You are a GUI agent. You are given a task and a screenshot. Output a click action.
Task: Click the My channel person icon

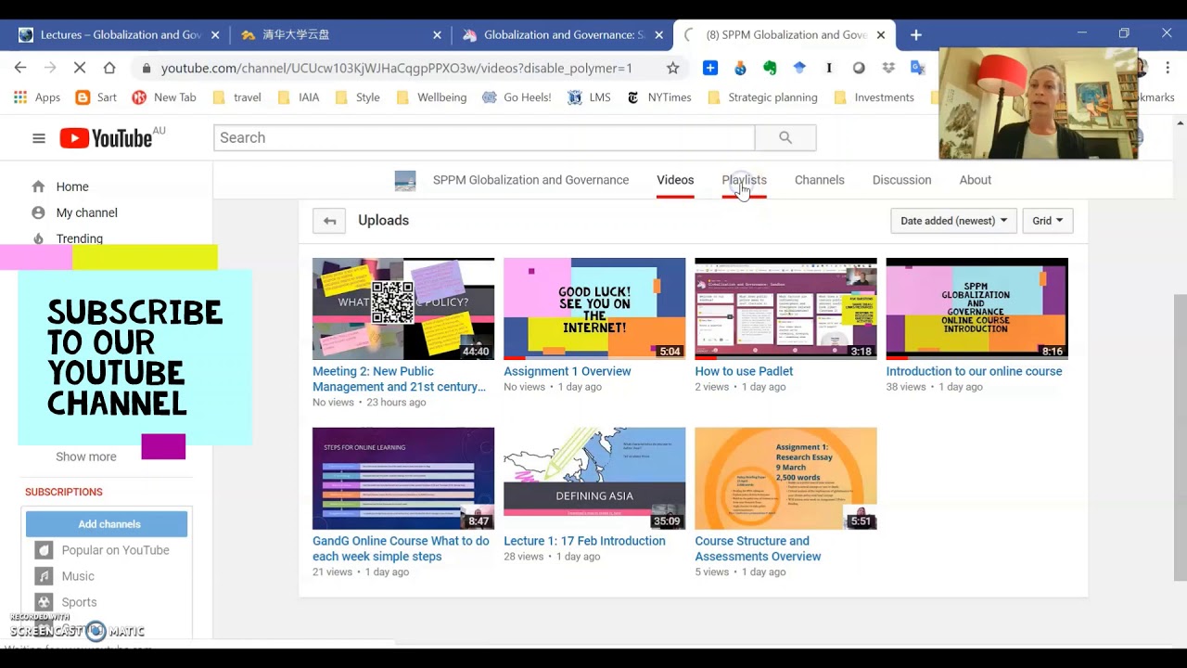coord(38,212)
